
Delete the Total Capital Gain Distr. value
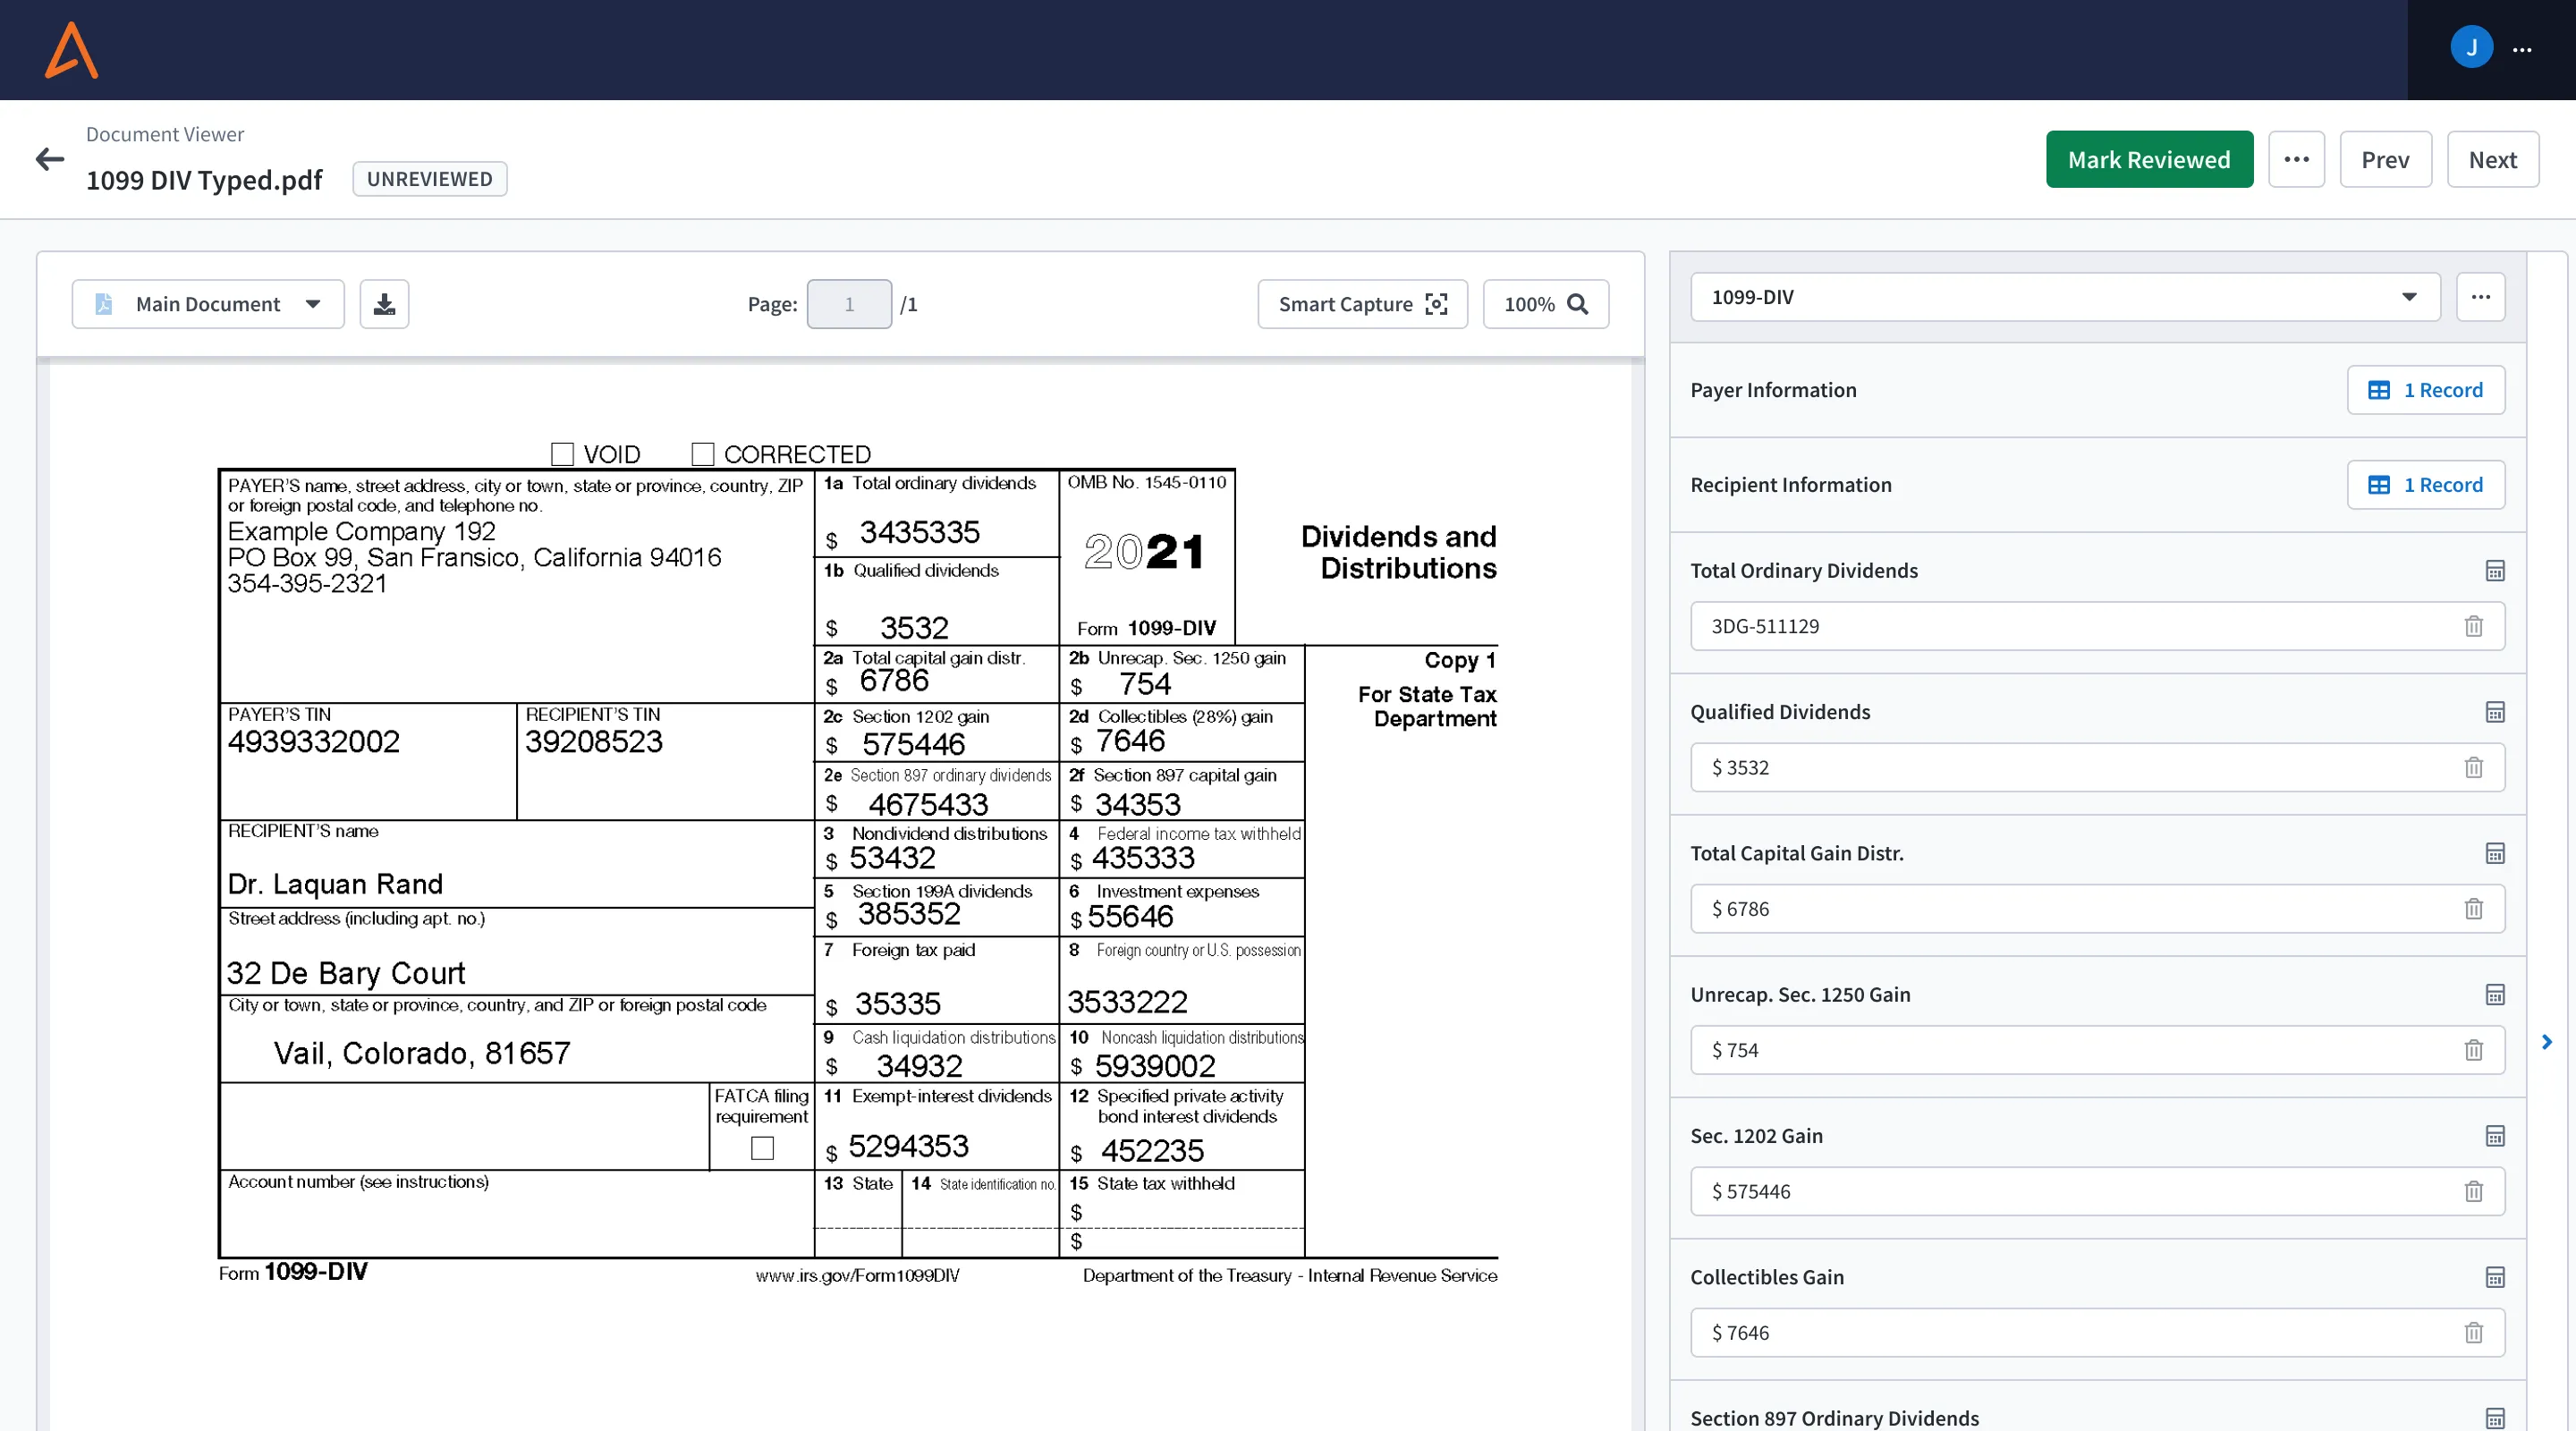[2473, 909]
